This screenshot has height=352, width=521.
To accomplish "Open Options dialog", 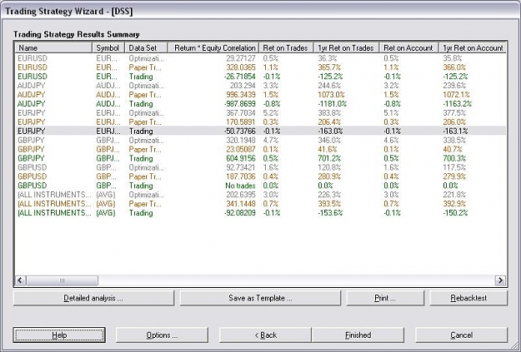I will click(162, 335).
